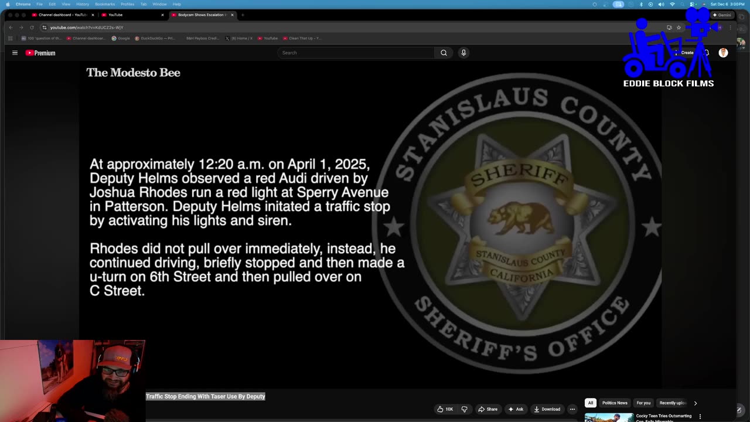Open the Profiles menu
The image size is (750, 422).
(x=127, y=4)
